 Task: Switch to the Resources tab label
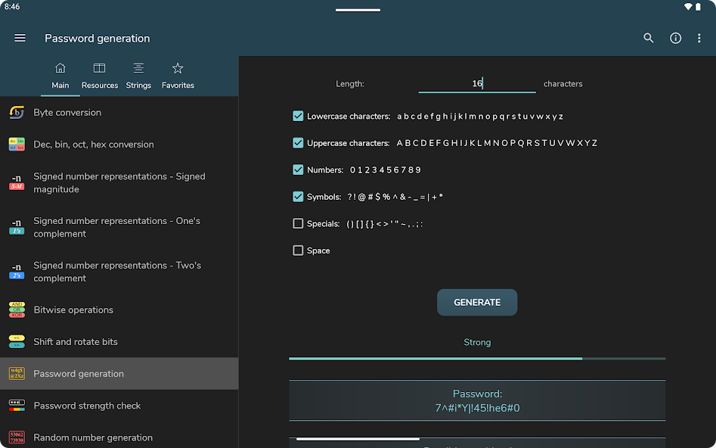(x=100, y=86)
